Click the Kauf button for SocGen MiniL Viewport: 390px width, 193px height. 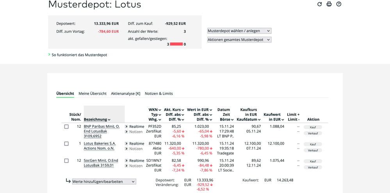(313, 161)
